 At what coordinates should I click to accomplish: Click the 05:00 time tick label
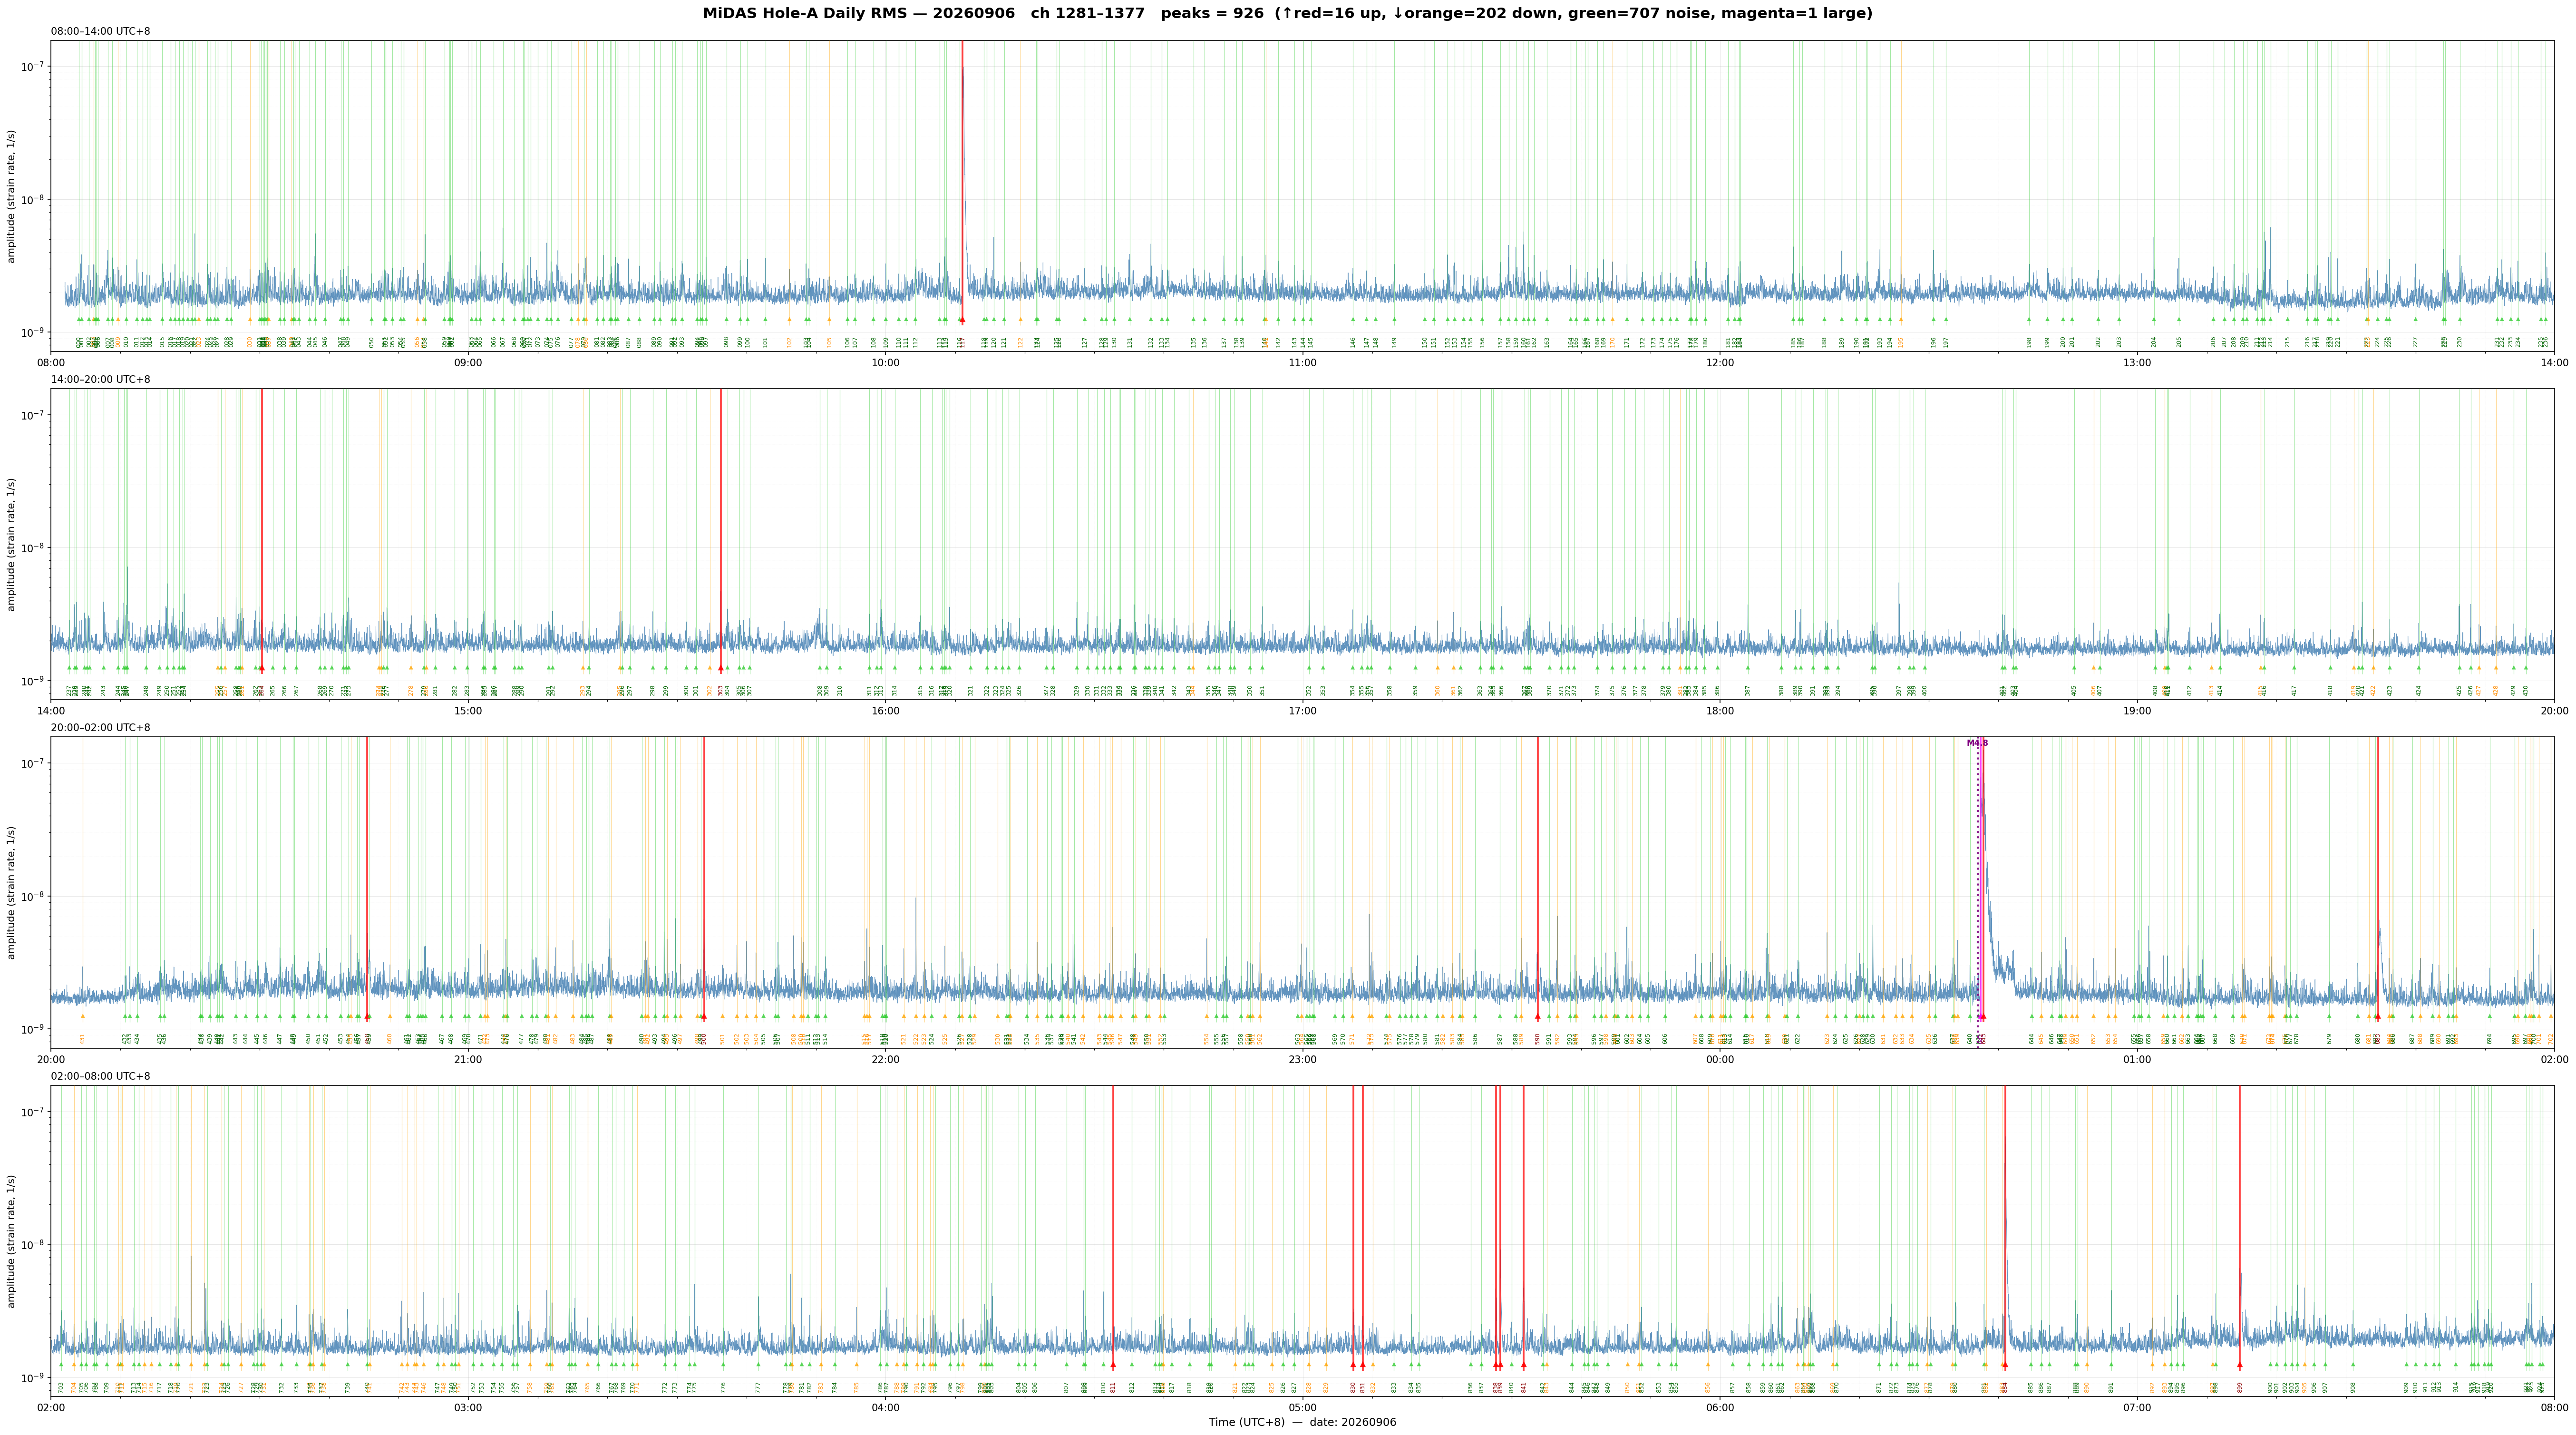click(x=1302, y=1408)
